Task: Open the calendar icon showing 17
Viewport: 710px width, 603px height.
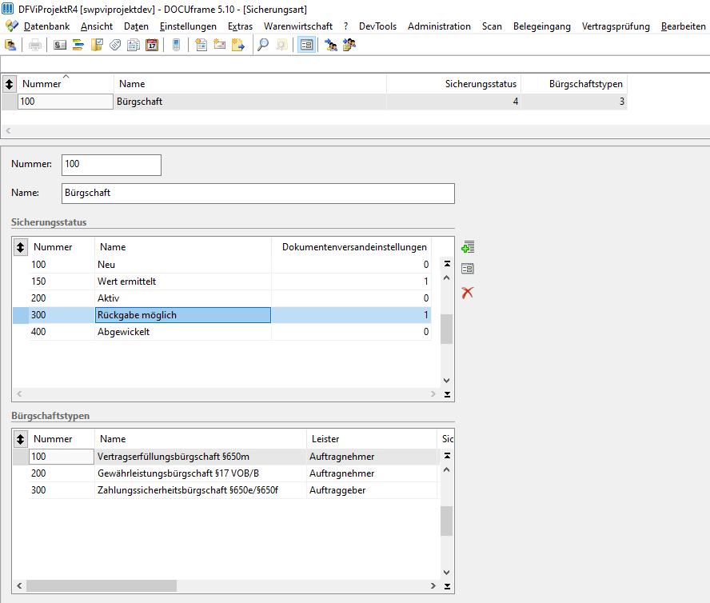Action: [x=152, y=45]
